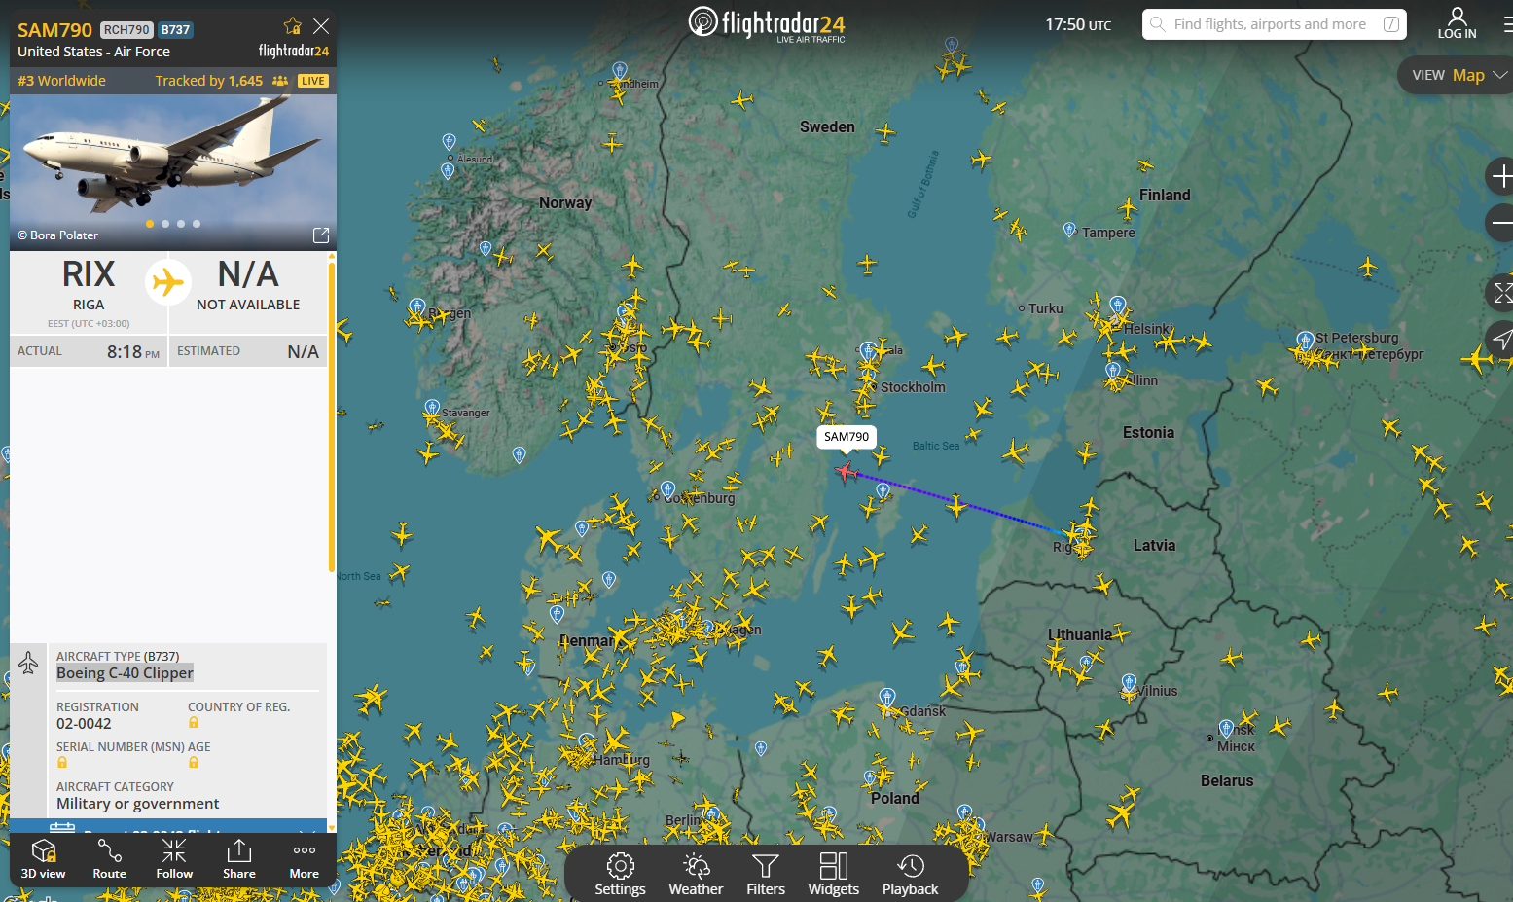Click the Boeing C-40 Clipper aircraft type
The width and height of the screenshot is (1513, 902).
[x=125, y=673]
